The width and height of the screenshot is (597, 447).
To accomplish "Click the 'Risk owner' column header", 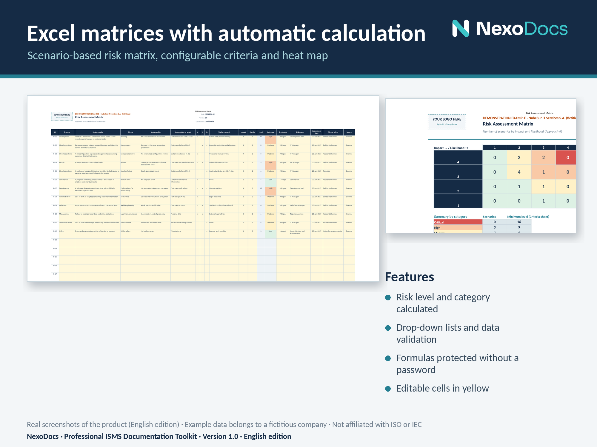I will click(300, 132).
